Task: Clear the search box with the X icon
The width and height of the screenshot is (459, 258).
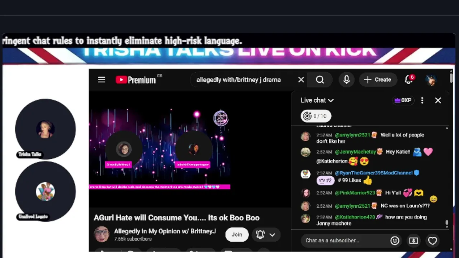Action: coord(301,80)
